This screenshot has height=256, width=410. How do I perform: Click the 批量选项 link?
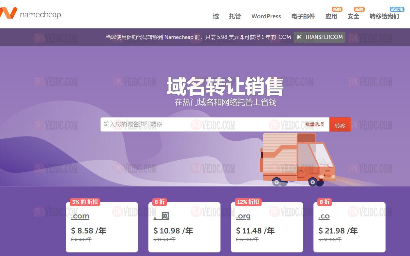point(314,124)
